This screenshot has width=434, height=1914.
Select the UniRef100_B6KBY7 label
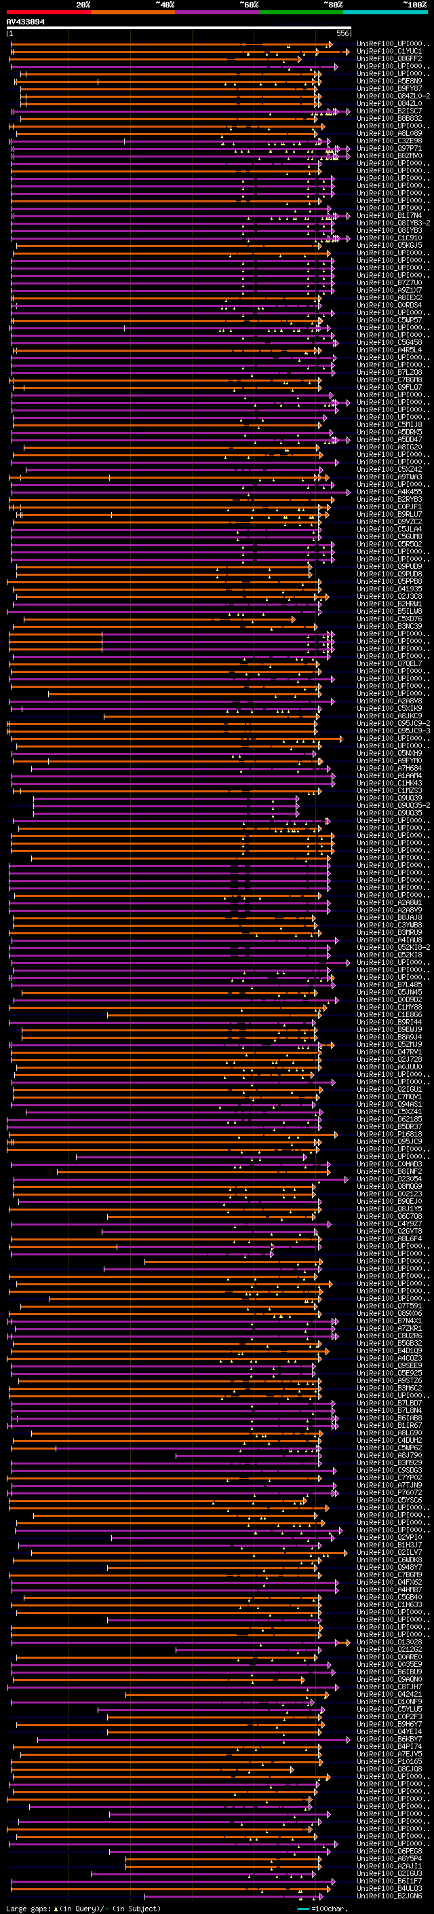coord(389,1738)
